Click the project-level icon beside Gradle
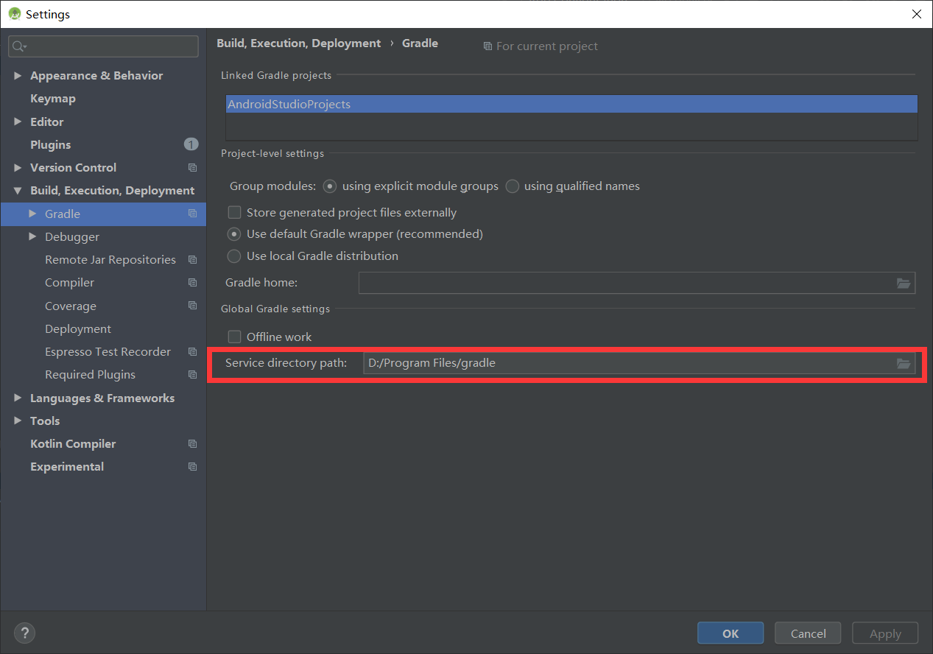Screen dimensions: 933x654 click(192, 214)
